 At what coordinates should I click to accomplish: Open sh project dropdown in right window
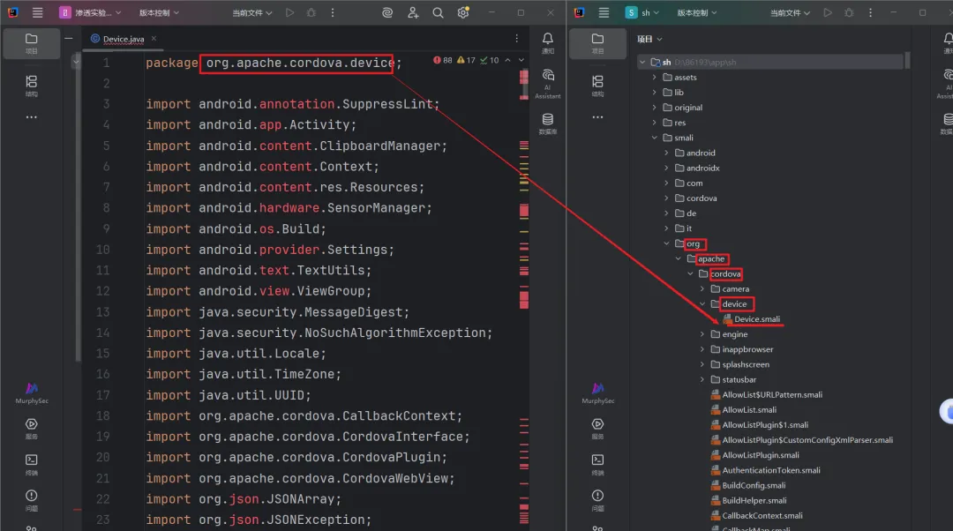pos(642,12)
